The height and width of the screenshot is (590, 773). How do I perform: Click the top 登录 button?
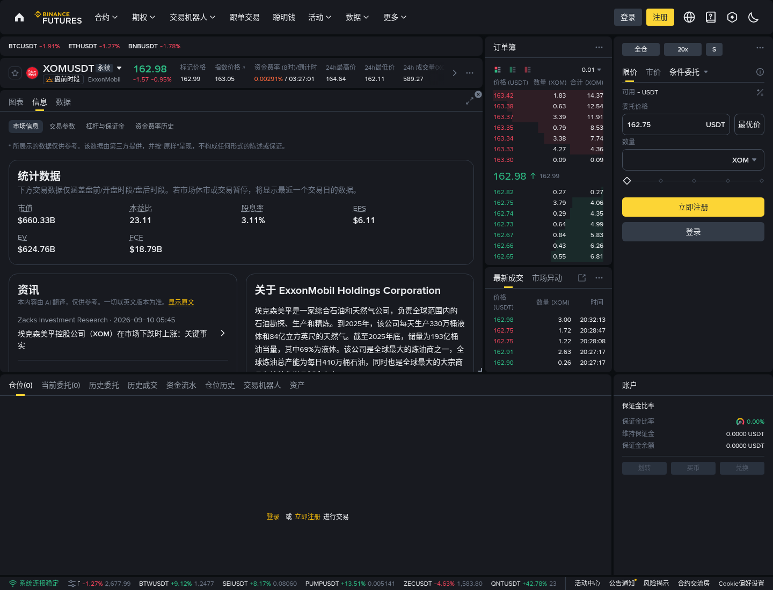pyautogui.click(x=628, y=17)
